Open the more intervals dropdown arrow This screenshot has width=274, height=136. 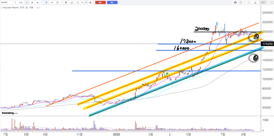tap(41, 3)
